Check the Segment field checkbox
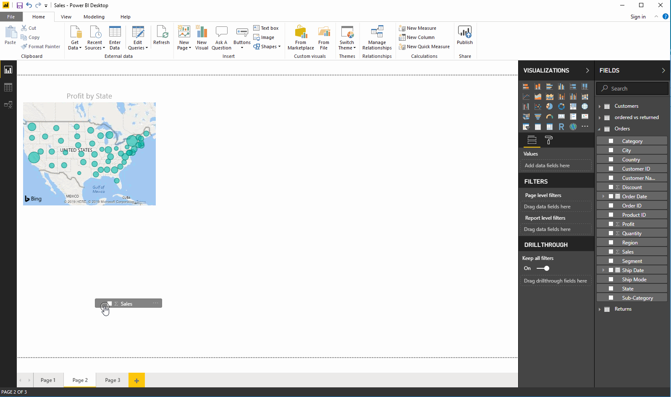Screen dimensions: 671x397 point(611,261)
